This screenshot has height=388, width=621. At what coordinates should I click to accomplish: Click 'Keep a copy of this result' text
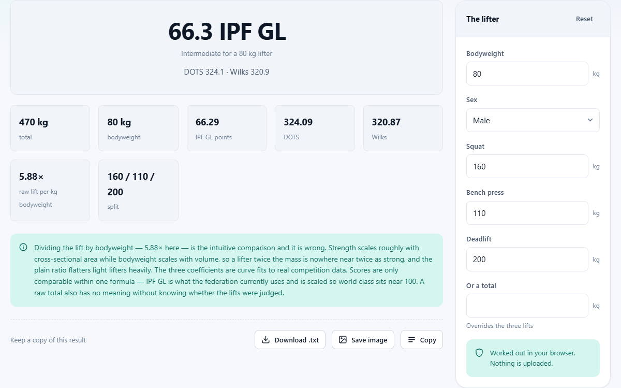point(48,340)
